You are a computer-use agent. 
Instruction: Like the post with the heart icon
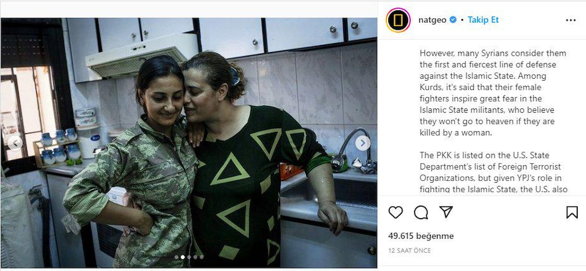pos(396,212)
